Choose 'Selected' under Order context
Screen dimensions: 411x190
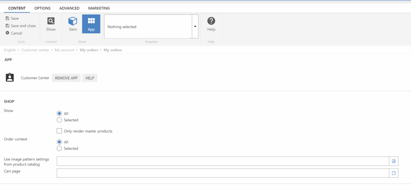[x=59, y=148]
